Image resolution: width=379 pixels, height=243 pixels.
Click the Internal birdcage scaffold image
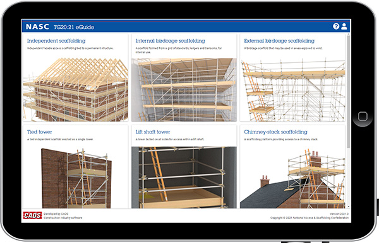click(184, 89)
